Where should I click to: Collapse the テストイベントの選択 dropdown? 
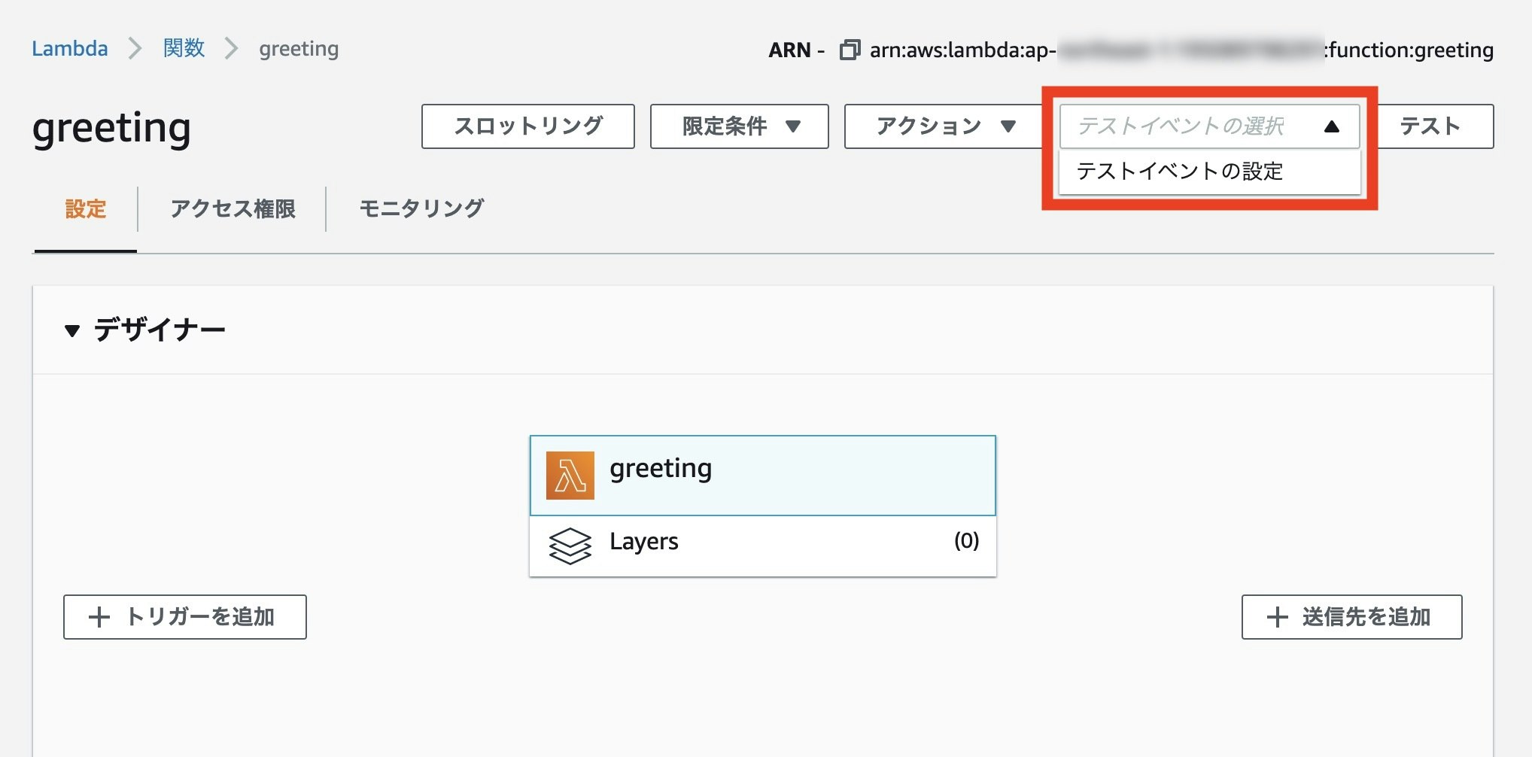pos(1210,126)
